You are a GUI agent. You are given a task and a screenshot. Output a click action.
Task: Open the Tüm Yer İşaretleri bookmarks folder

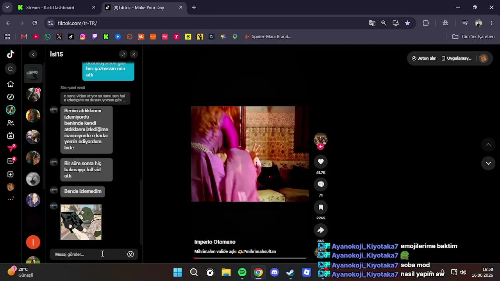[473, 37]
